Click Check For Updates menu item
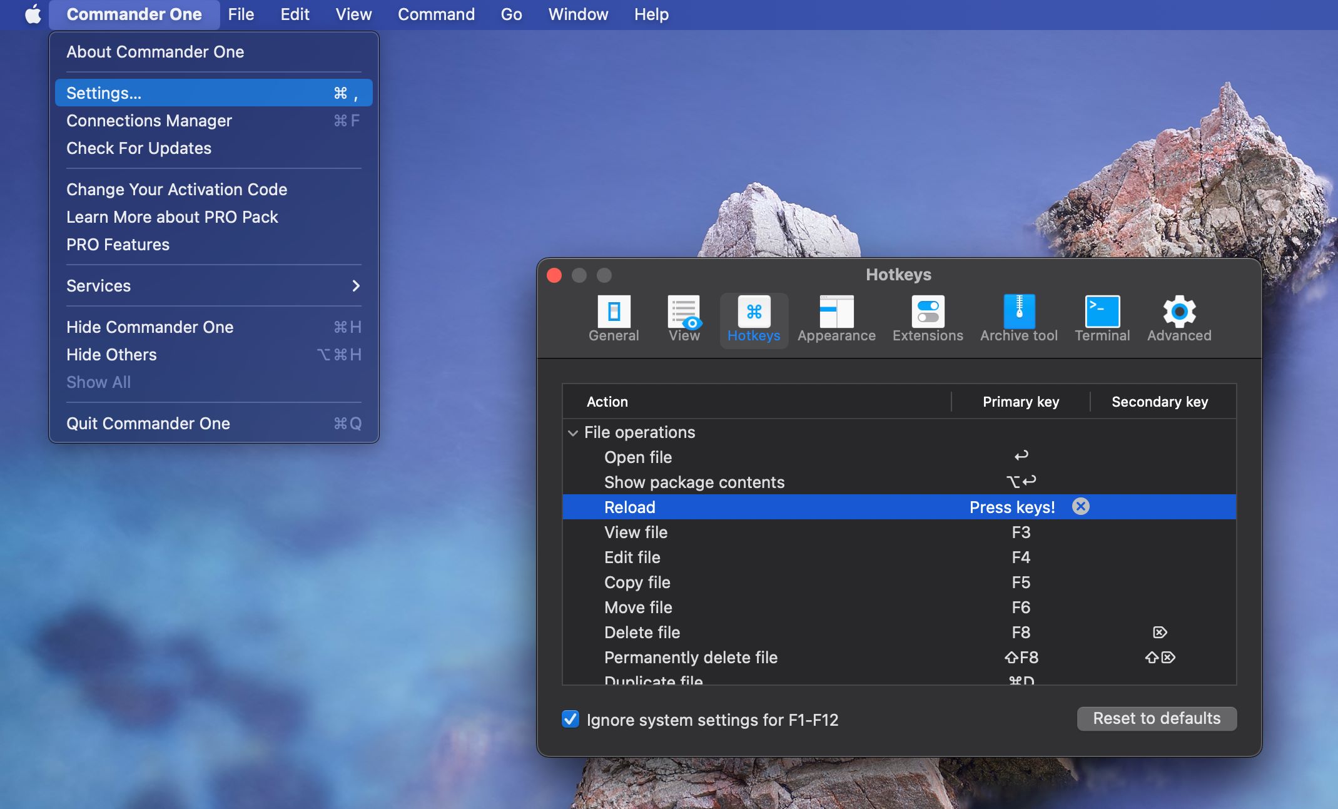Viewport: 1338px width, 809px height. (x=139, y=147)
